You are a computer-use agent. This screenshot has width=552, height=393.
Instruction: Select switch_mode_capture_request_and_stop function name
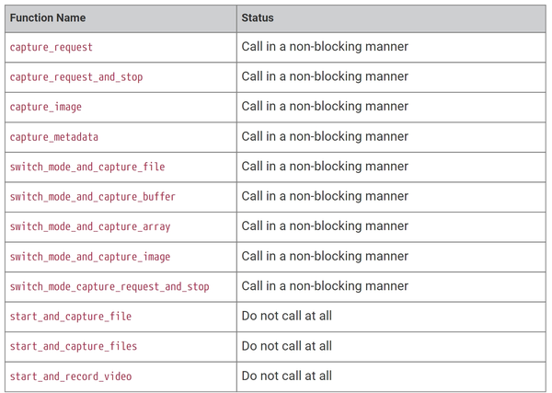click(x=109, y=286)
